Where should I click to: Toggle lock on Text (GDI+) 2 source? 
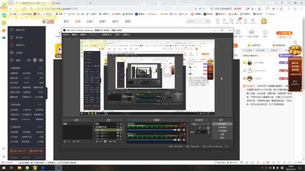point(121,133)
